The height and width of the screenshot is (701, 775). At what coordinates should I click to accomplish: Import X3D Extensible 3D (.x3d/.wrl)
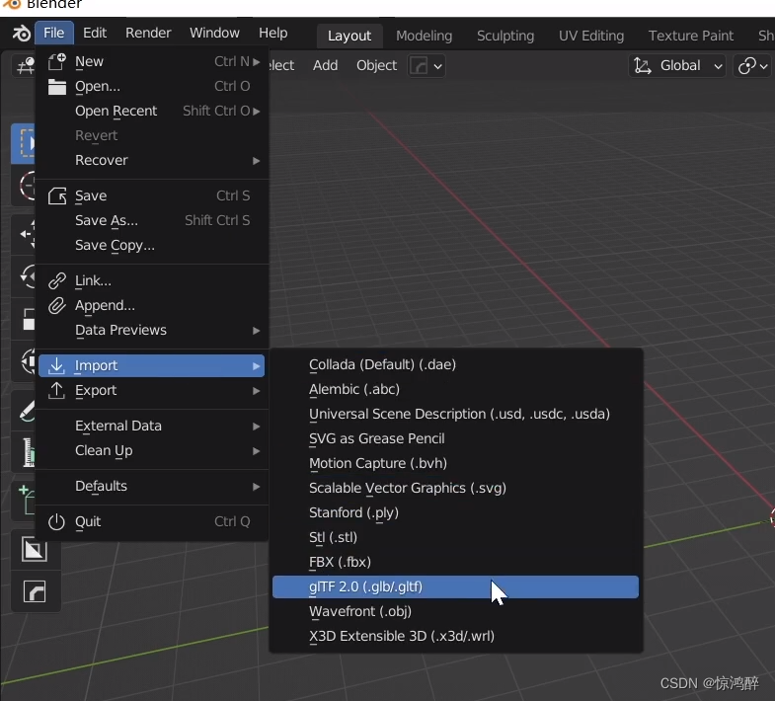(x=455, y=637)
